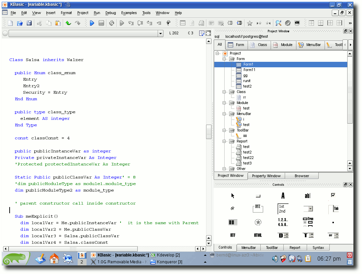The height and width of the screenshot is (274, 362).
Task: Select the HTML view control
Action: tap(258, 235)
